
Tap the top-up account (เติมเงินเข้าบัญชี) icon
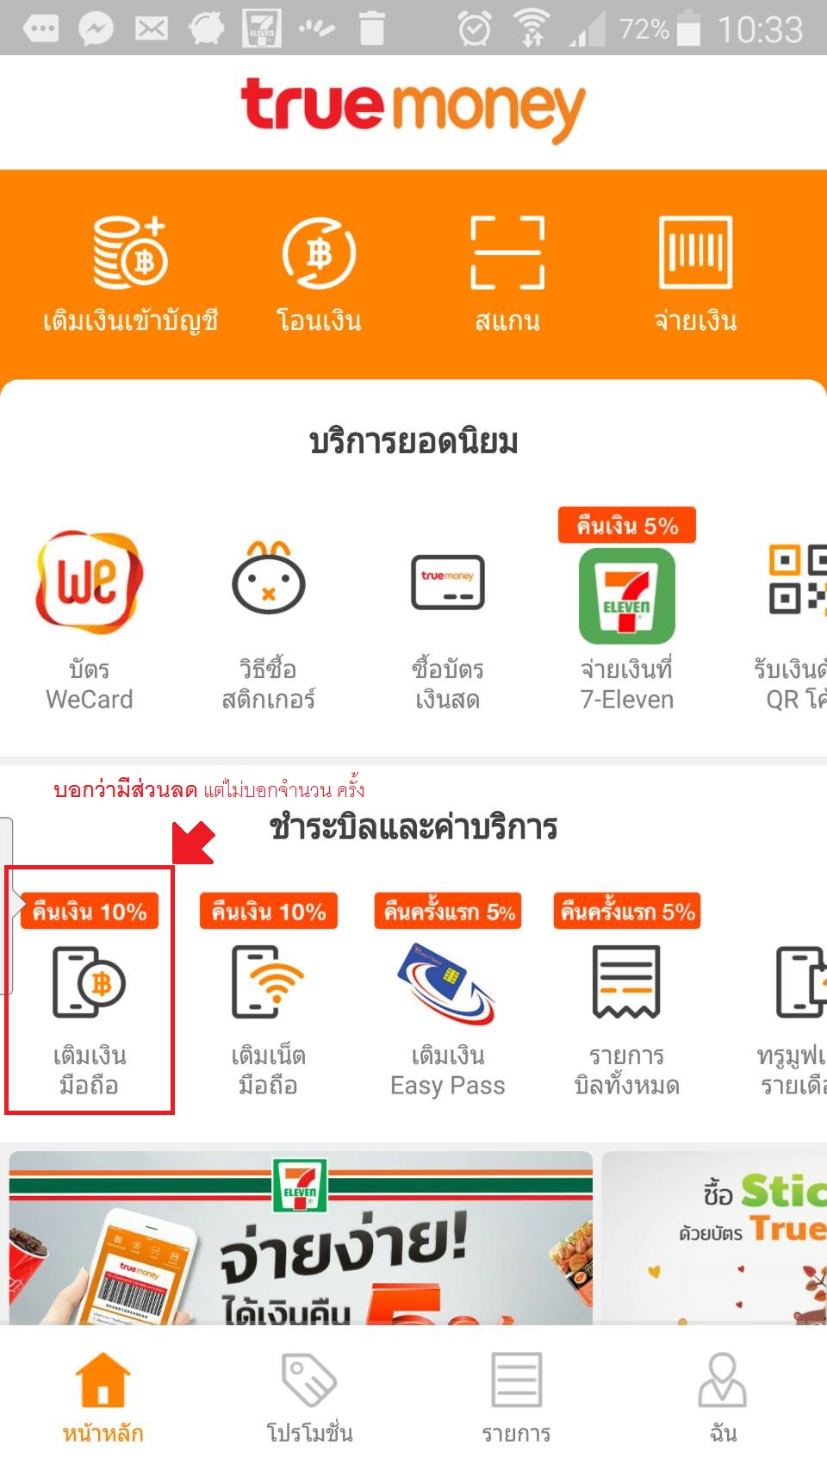click(130, 253)
